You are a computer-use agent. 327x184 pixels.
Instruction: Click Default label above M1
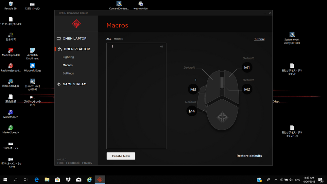tap(248, 59)
